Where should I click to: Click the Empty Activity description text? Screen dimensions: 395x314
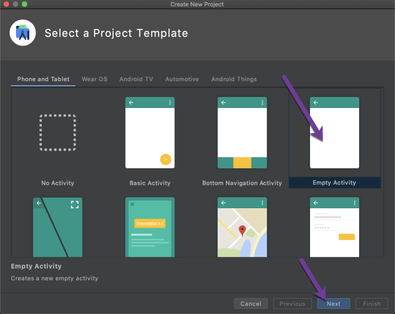coord(54,279)
